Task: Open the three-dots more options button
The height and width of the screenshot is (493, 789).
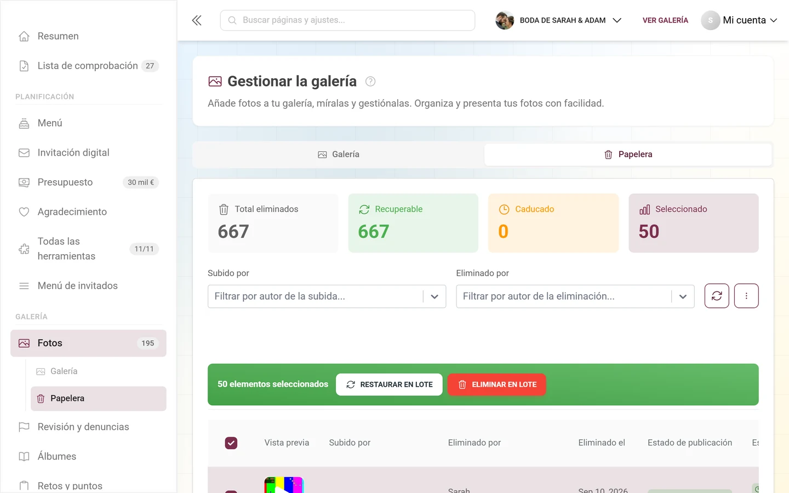Action: [746, 296]
